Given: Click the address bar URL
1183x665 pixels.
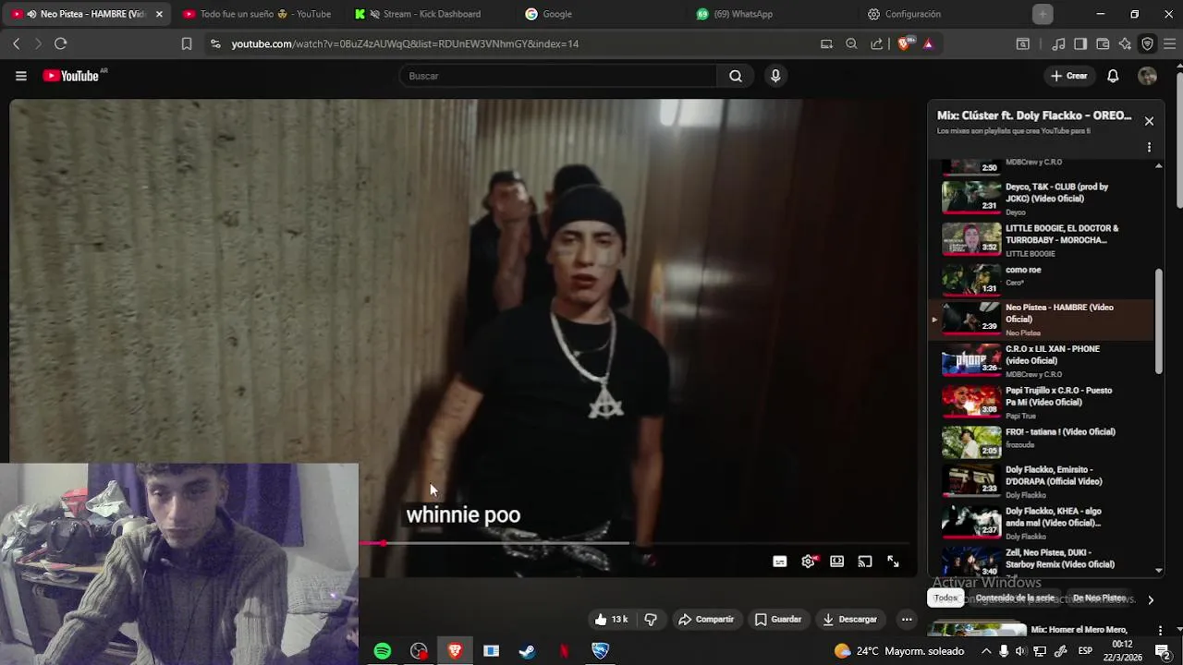Looking at the screenshot, I should [405, 43].
